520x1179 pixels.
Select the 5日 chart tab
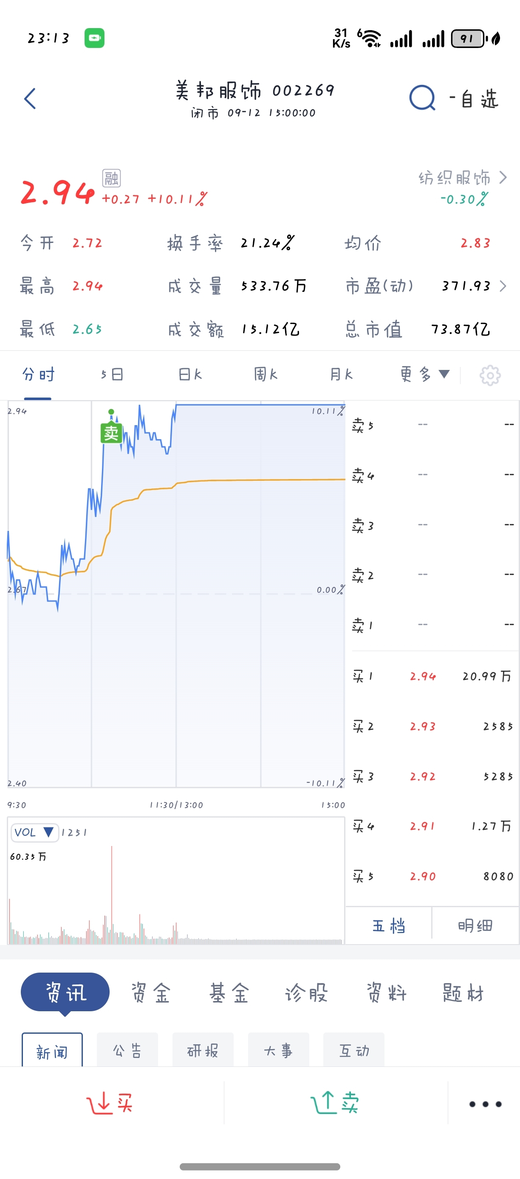[112, 375]
